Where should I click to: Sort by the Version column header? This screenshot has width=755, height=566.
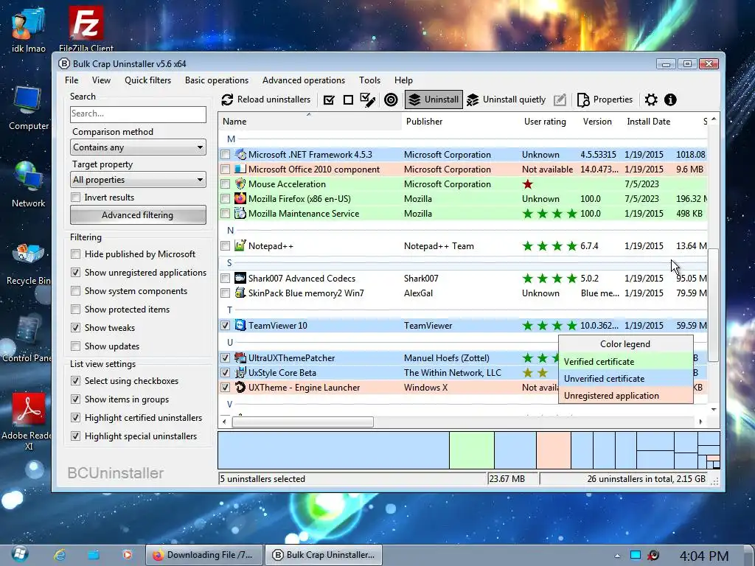(x=597, y=122)
